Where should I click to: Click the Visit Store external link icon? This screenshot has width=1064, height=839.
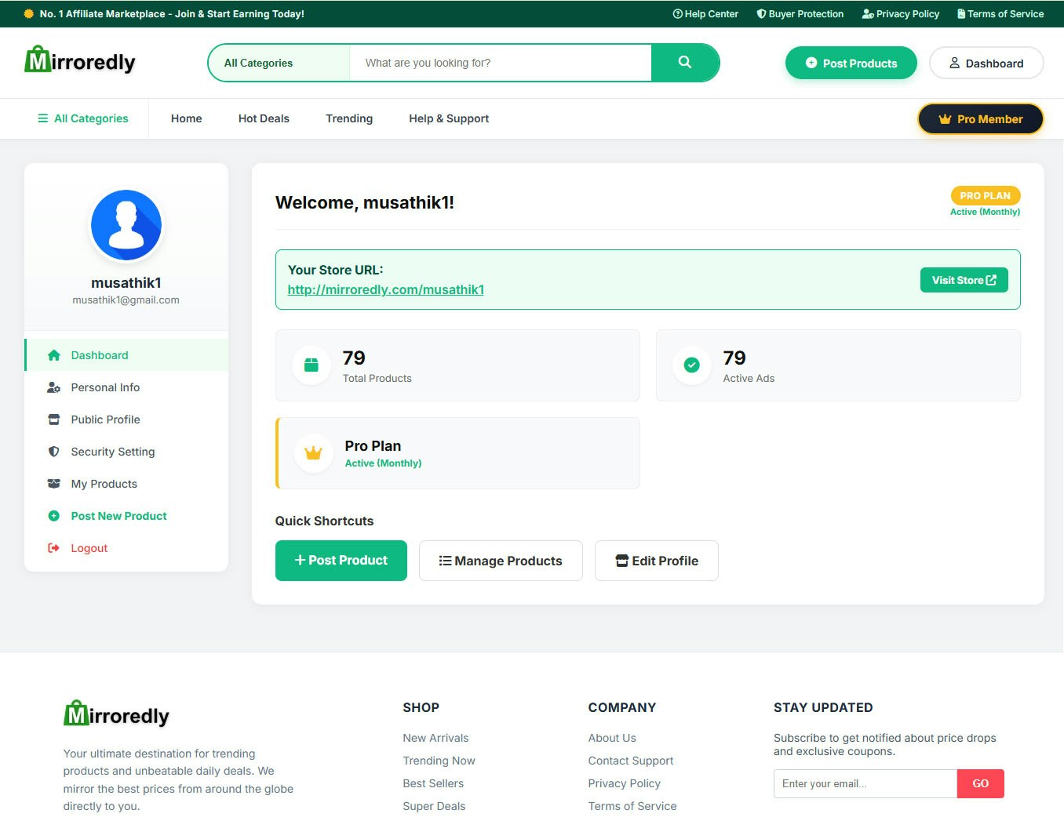(x=991, y=279)
